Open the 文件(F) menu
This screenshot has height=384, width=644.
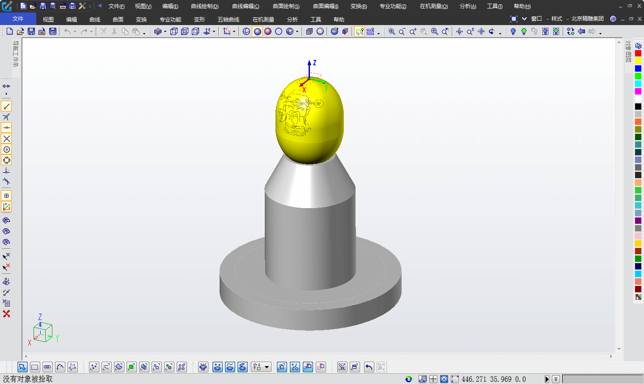click(x=116, y=6)
